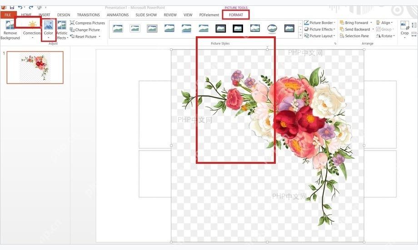Click the Reset Picture button

click(83, 37)
